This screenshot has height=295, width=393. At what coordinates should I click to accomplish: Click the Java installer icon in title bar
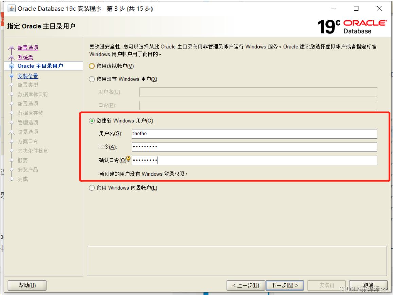(x=12, y=8)
